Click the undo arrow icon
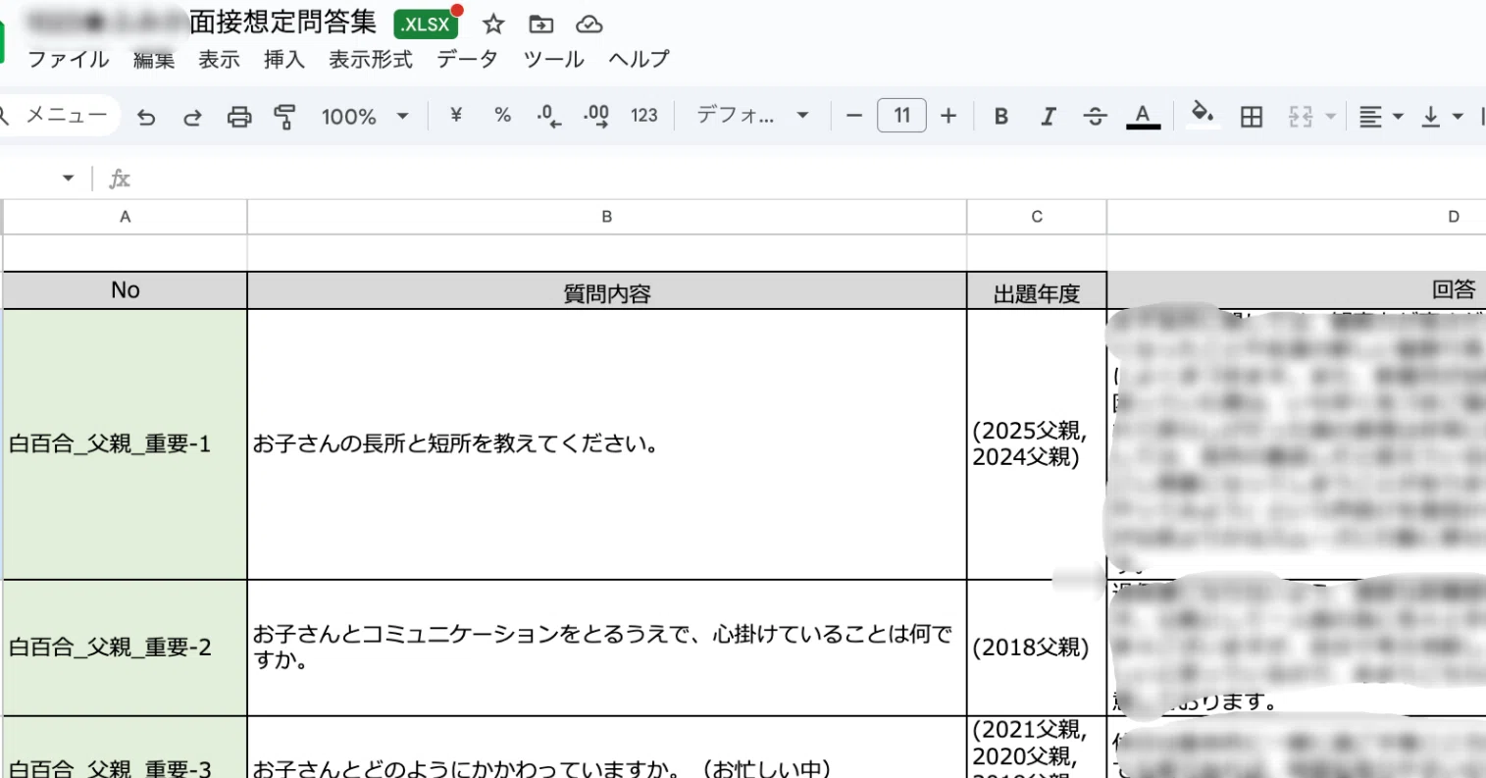This screenshot has width=1486, height=778. [x=146, y=117]
